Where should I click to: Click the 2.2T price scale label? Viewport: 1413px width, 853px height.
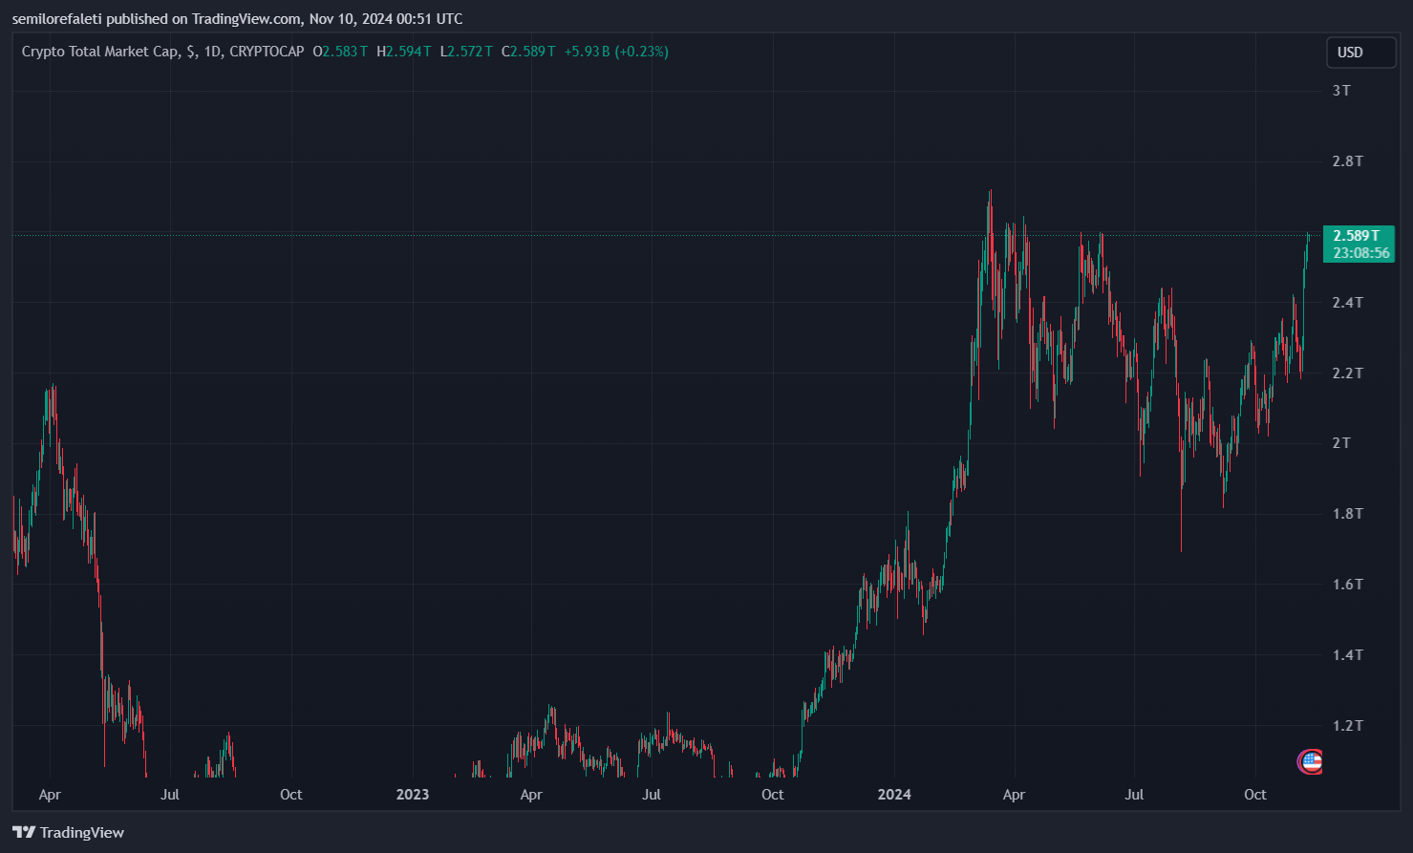tap(1347, 373)
